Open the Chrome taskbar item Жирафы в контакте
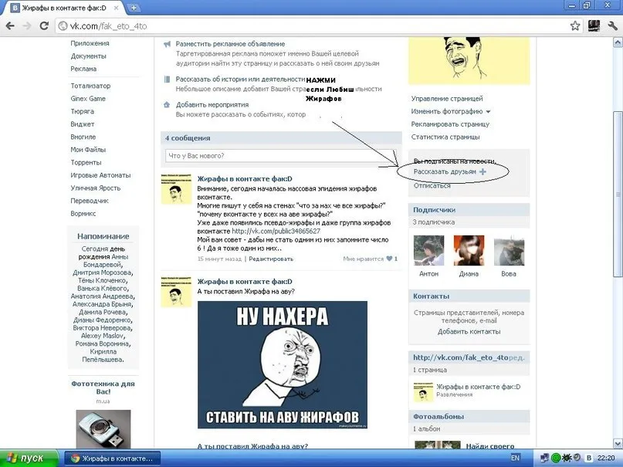 (x=112, y=459)
